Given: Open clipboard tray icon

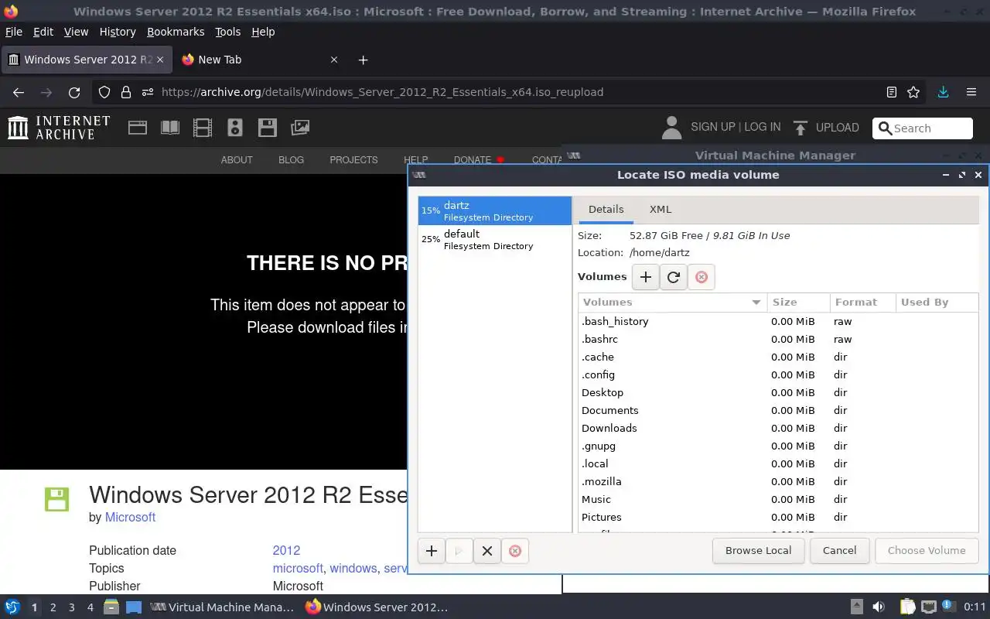Looking at the screenshot, I should 907,607.
